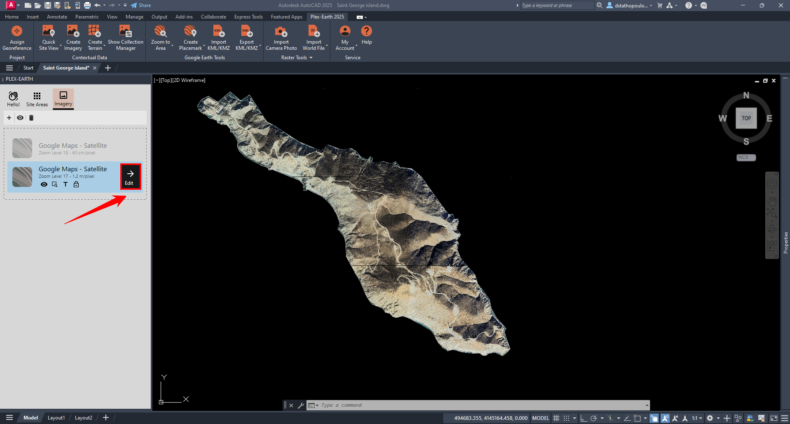Toggle annotation visibility on status bar
Image resolution: width=790 pixels, height=424 pixels.
665,418
